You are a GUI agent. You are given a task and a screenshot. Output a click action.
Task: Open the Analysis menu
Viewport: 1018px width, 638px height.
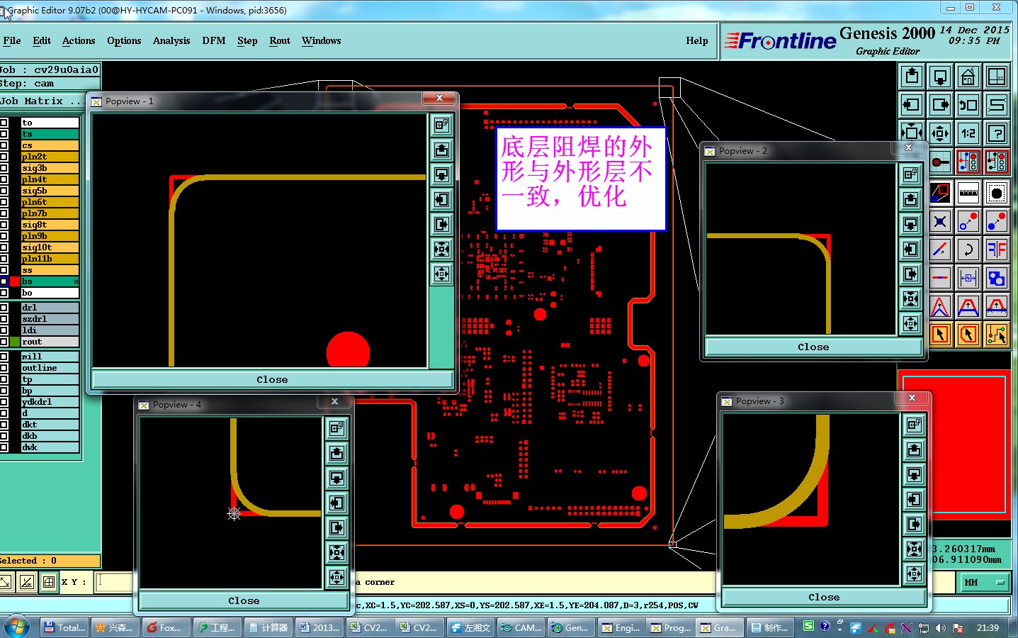(x=171, y=40)
